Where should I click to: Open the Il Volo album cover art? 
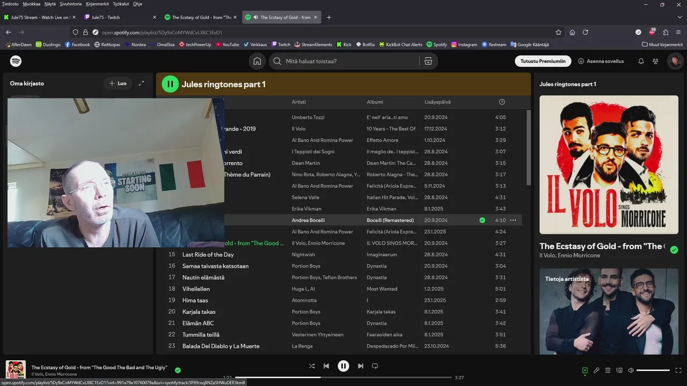click(x=609, y=165)
